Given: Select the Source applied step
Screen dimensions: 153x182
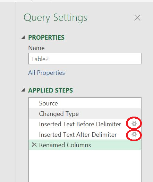Looking at the screenshot, I should coord(85,103).
